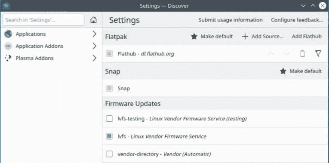Enable the vendor-directory checkbox
Viewport: 329px width, 163px height.
109,154
